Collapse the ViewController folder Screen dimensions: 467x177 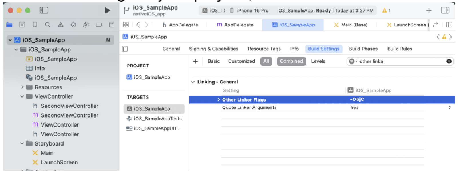click(22, 96)
